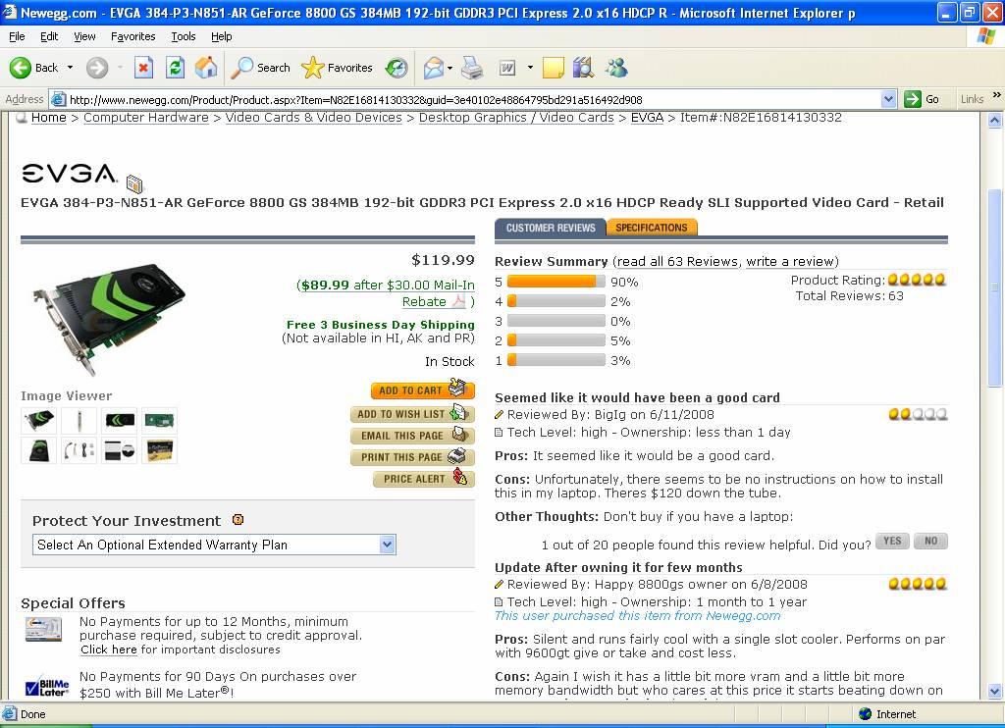This screenshot has height=728, width=1005.
Task: Click the Price Alert button
Action: pos(424,479)
